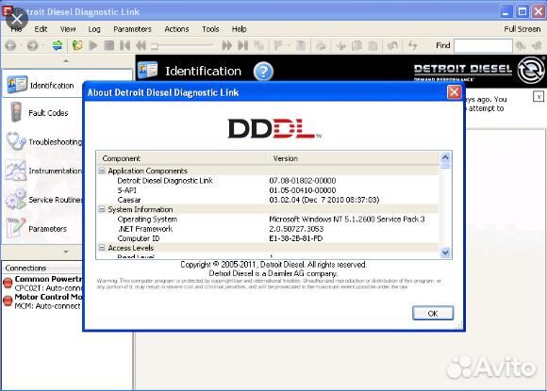Click the component list scroll down arrow
The image size is (547, 391).
tap(445, 253)
